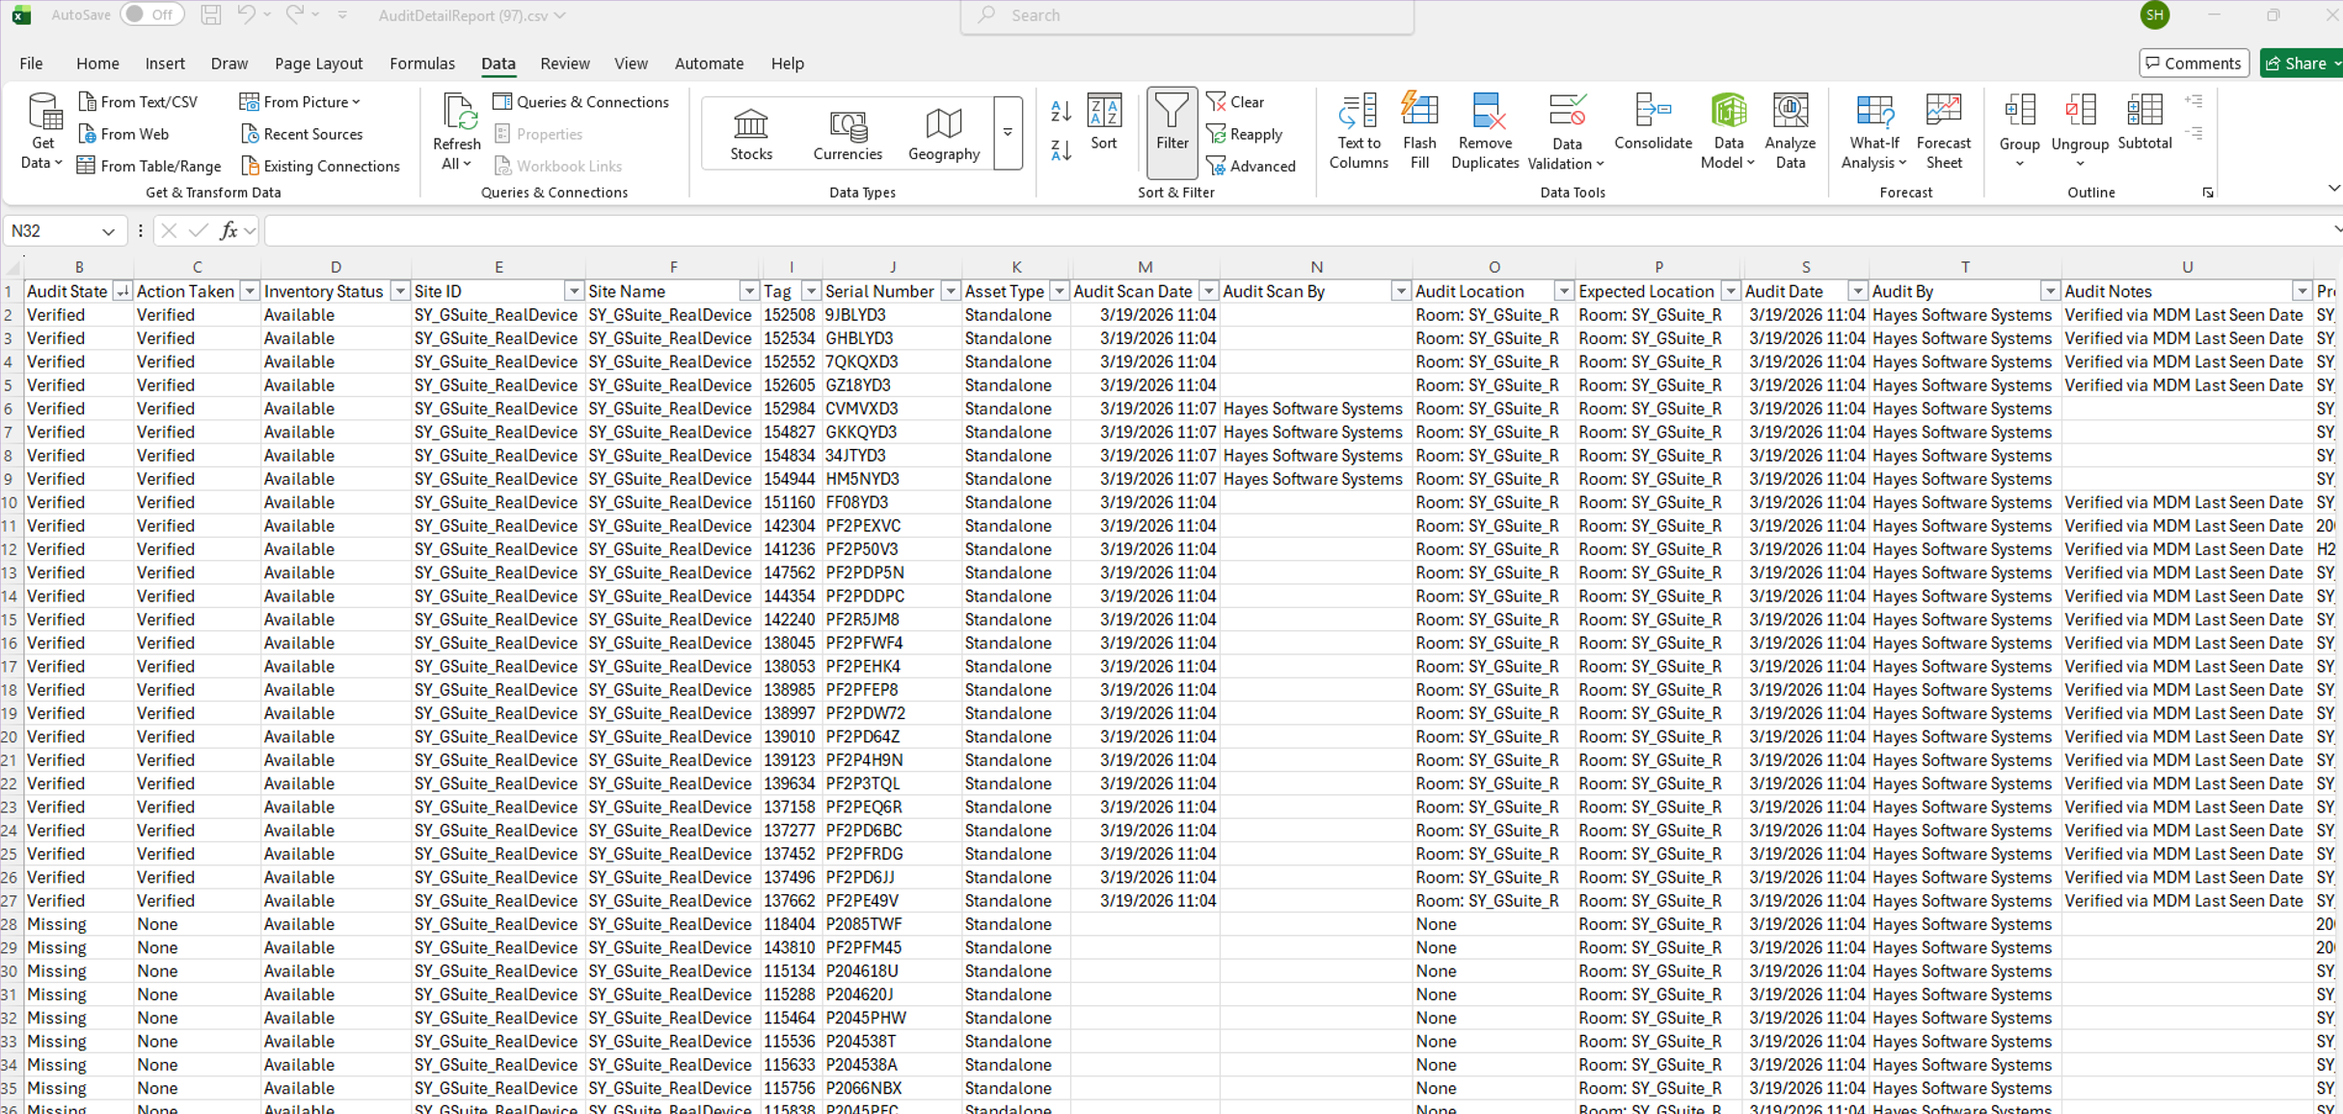Open the Audit Scan By filter dropdown

pyautogui.click(x=1400, y=291)
